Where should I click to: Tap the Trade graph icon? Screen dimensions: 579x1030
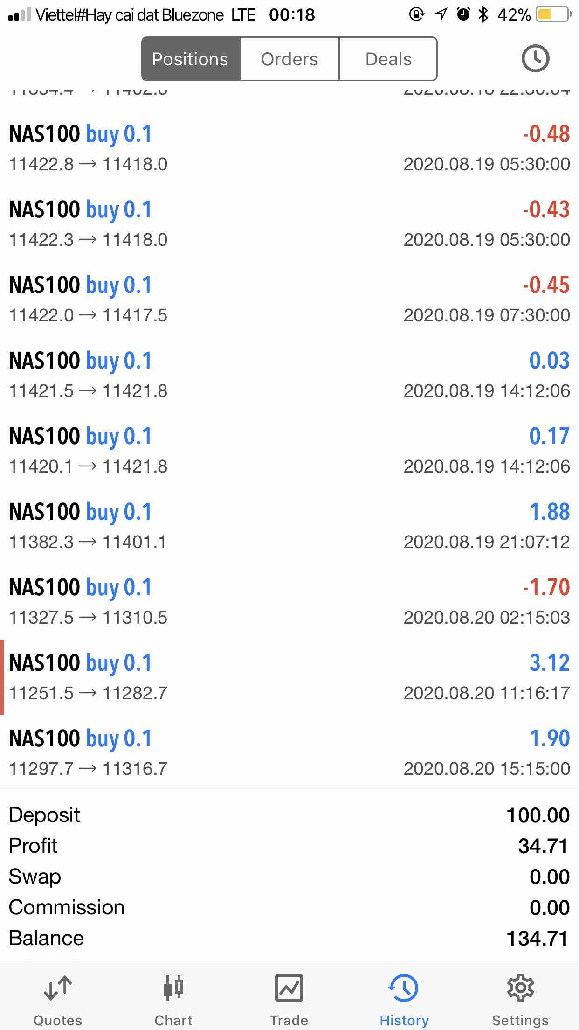(x=289, y=988)
